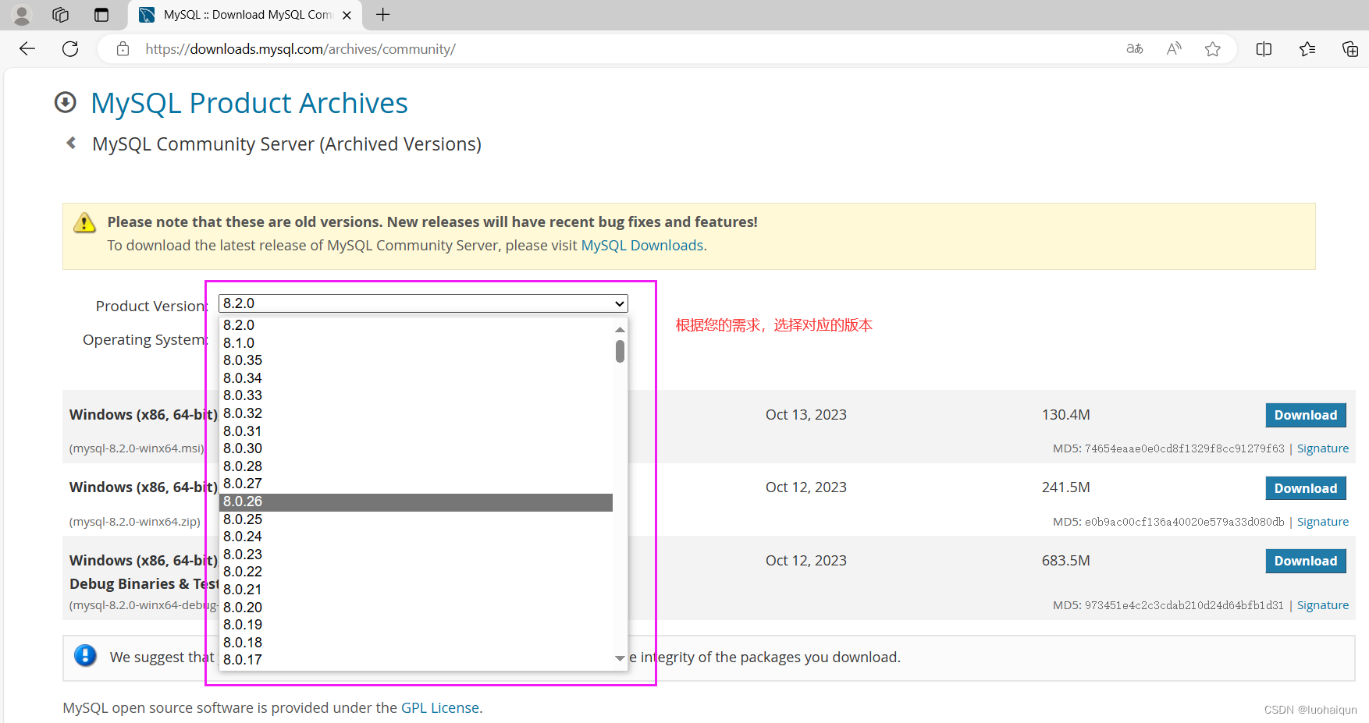Click the MySQL download circle icon

[x=66, y=102]
